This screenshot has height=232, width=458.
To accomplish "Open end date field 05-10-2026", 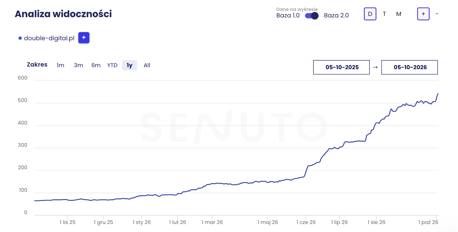I will pyautogui.click(x=409, y=67).
